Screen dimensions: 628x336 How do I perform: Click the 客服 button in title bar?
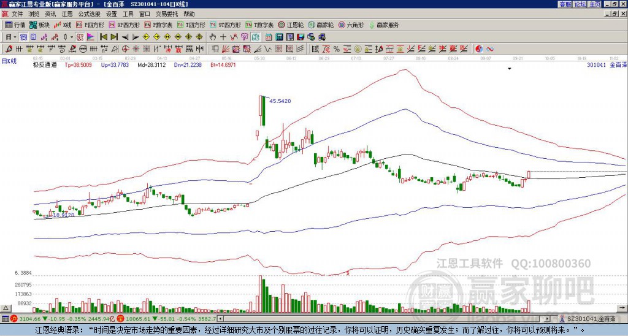[x=565, y=4]
